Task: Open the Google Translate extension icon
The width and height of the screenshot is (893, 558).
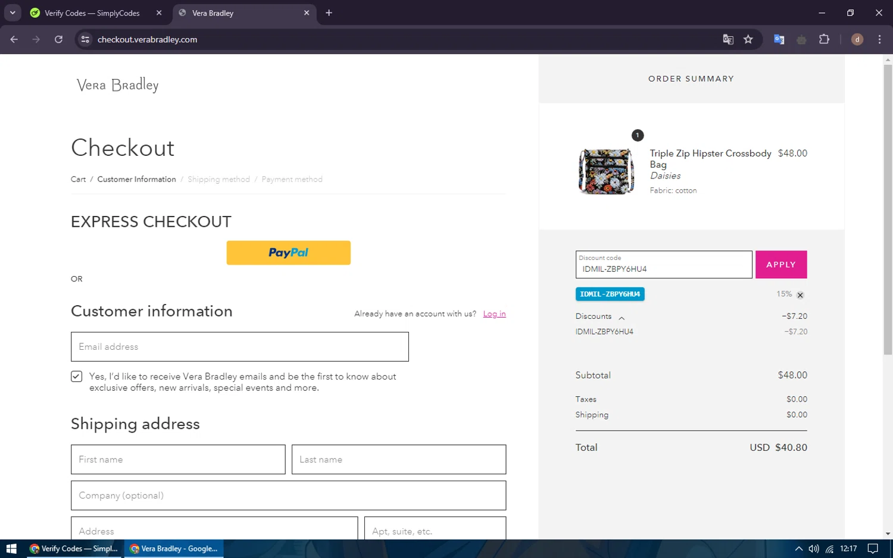Action: coord(779,39)
